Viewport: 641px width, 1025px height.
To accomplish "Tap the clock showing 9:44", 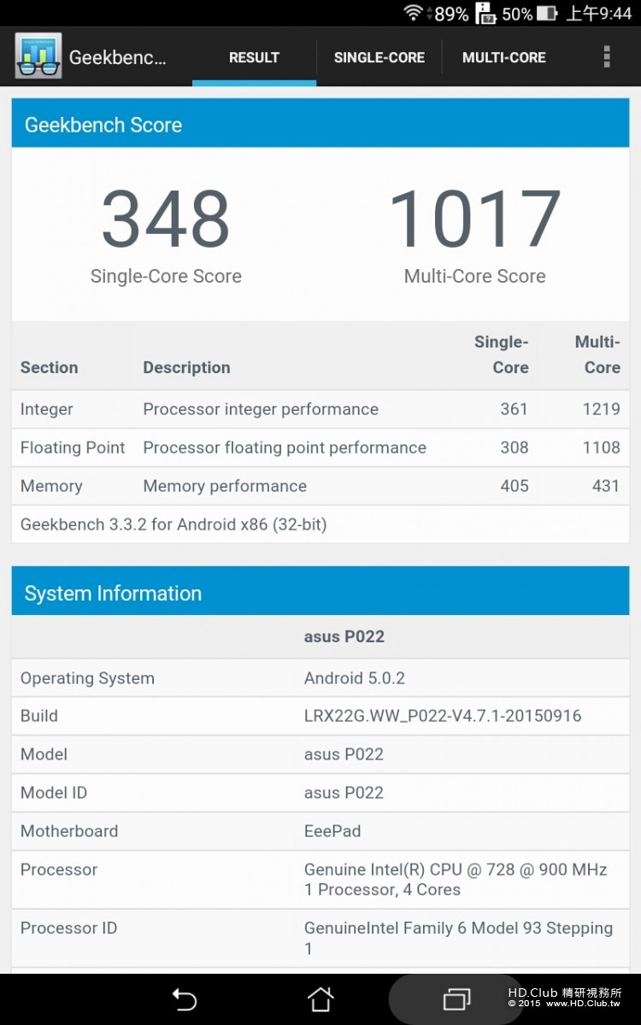I will [600, 13].
